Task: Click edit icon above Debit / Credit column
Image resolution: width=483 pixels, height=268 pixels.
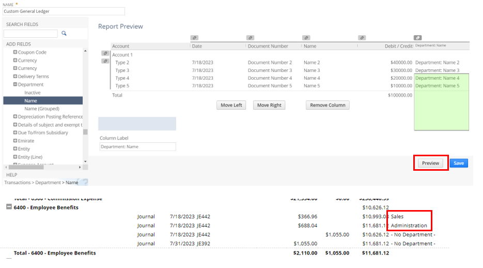Action: click(362, 38)
